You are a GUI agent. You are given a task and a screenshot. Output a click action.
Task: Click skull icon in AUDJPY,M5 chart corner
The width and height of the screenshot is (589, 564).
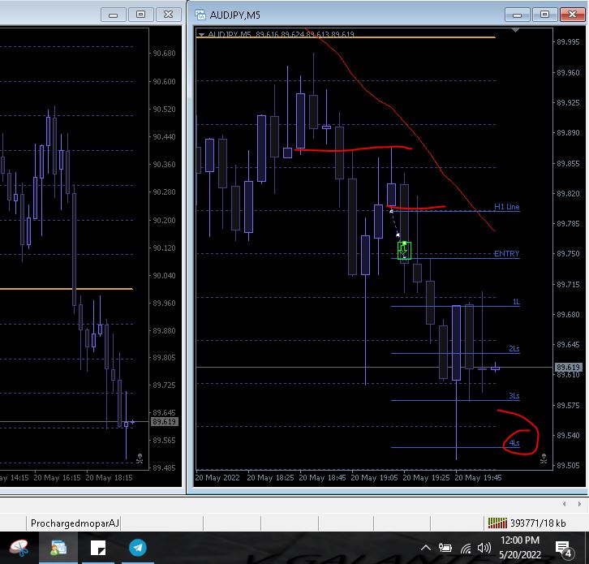point(544,459)
